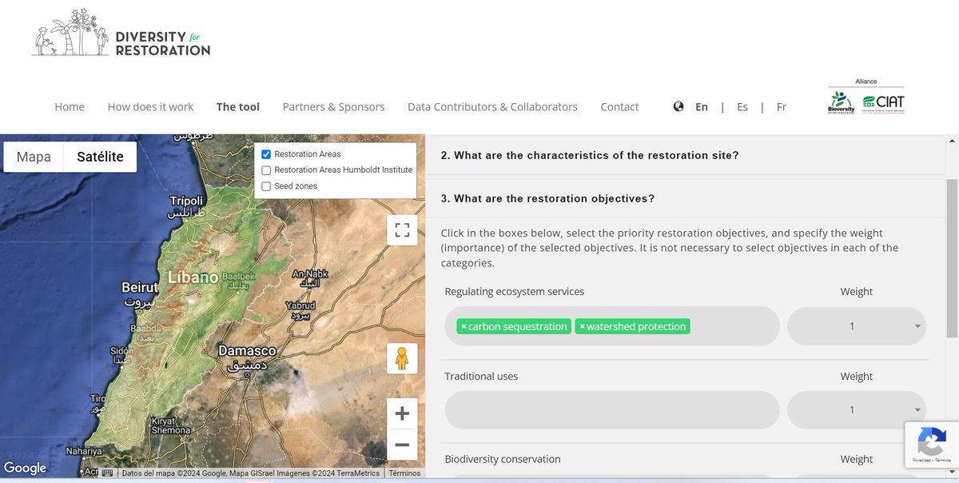Switch language to Es
The image size is (959, 483).
pos(742,106)
